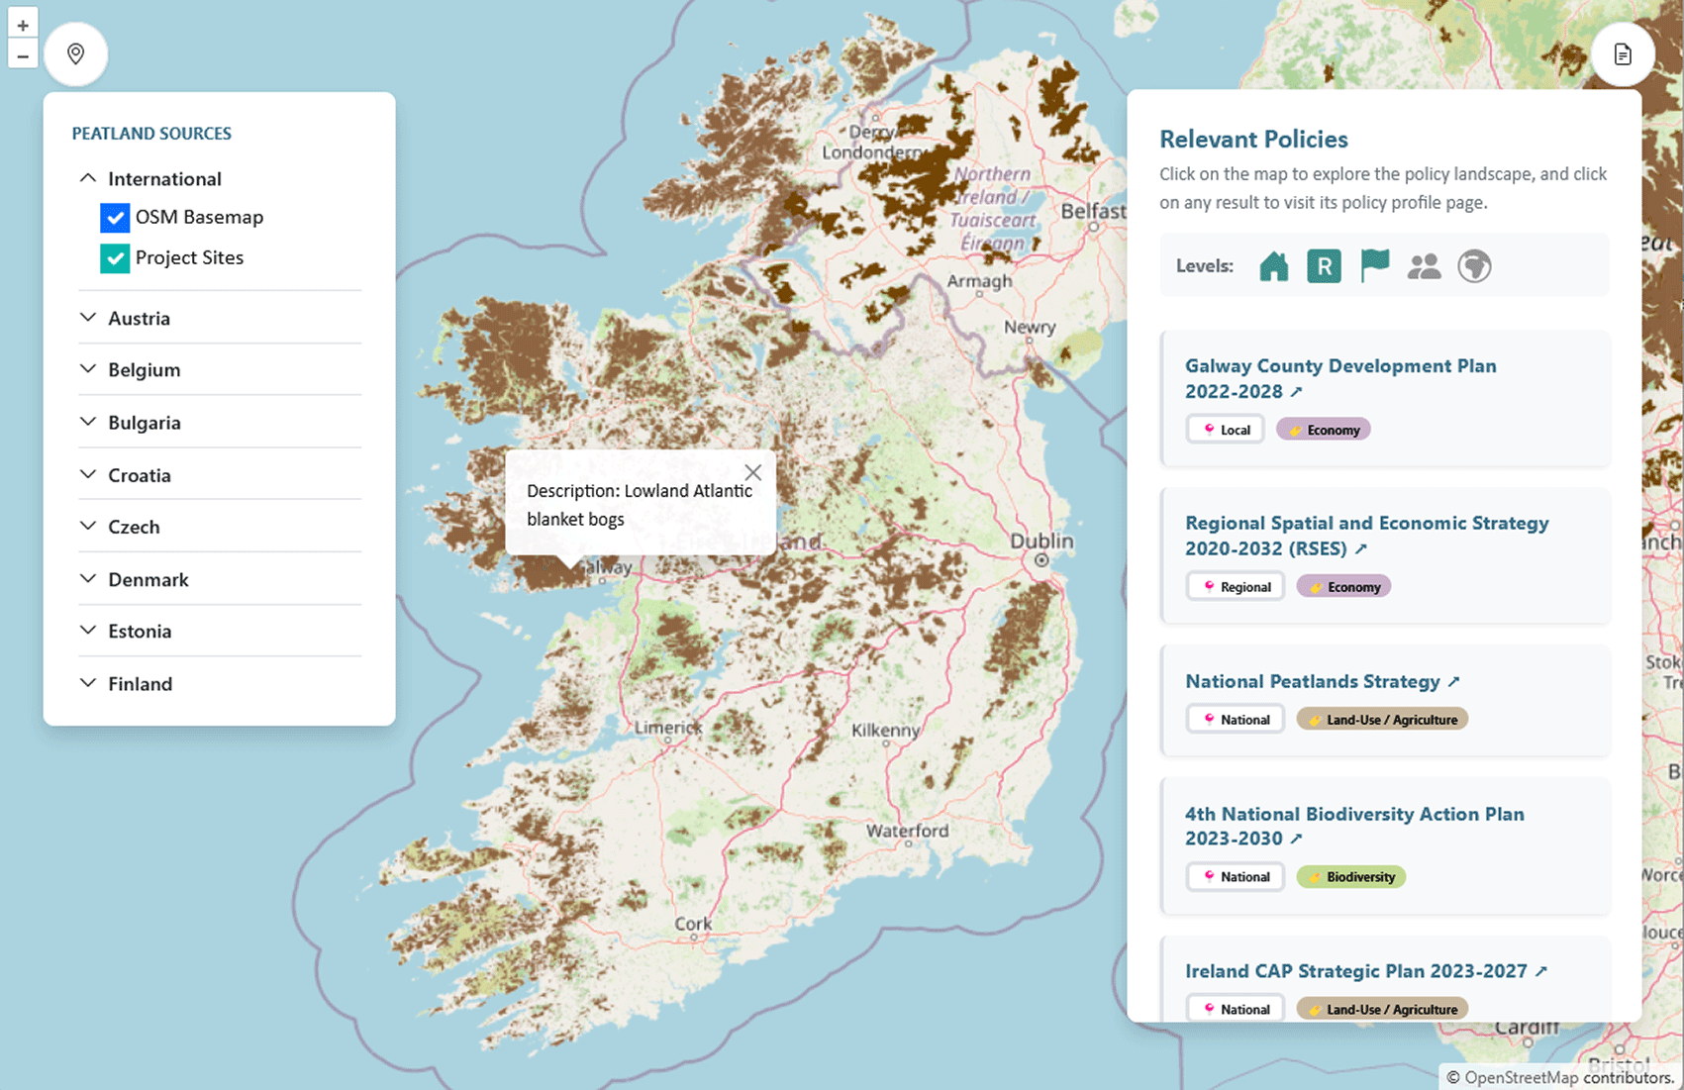Click the PEATLAND SOURCES heading
The height and width of the screenshot is (1090, 1684).
click(x=151, y=134)
